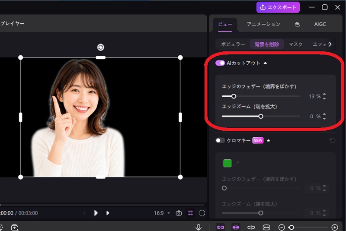Click the bottom-left corner resize handle
The height and width of the screenshot is (231, 346).
[20, 177]
